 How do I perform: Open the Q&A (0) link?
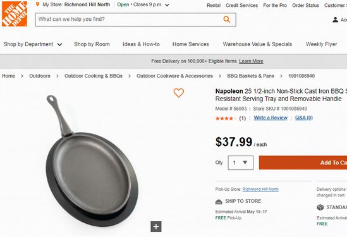[304, 118]
